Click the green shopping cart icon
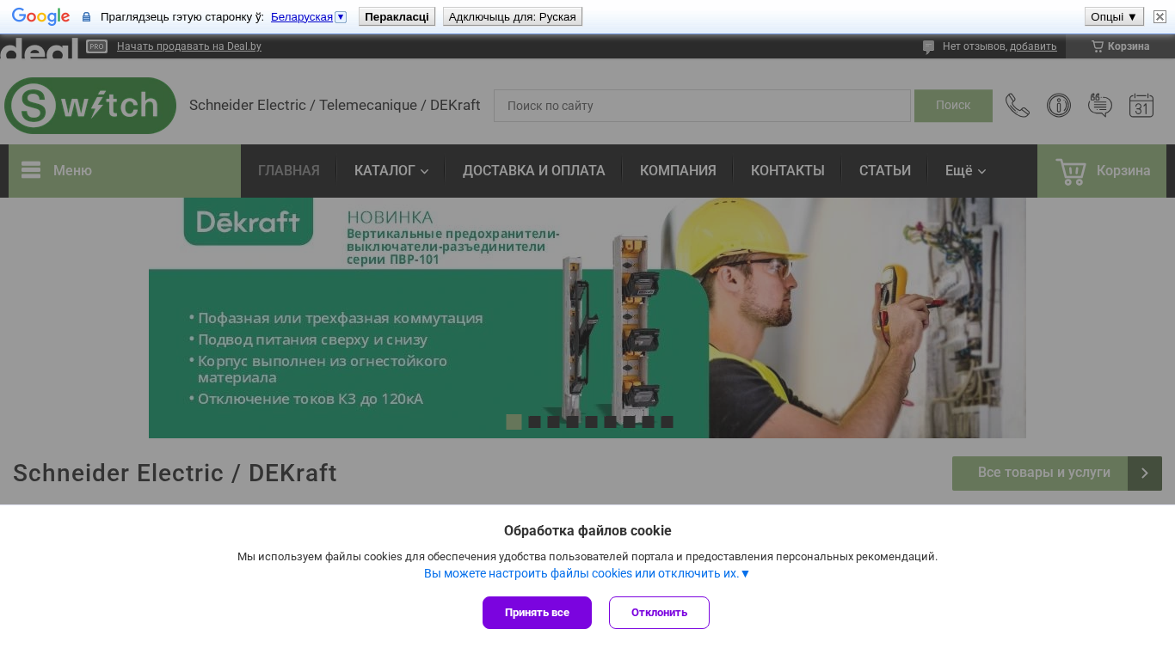The width and height of the screenshot is (1175, 660). coord(1071,171)
